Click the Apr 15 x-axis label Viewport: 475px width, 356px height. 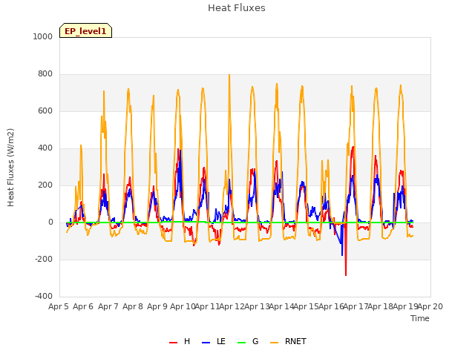[307, 306]
